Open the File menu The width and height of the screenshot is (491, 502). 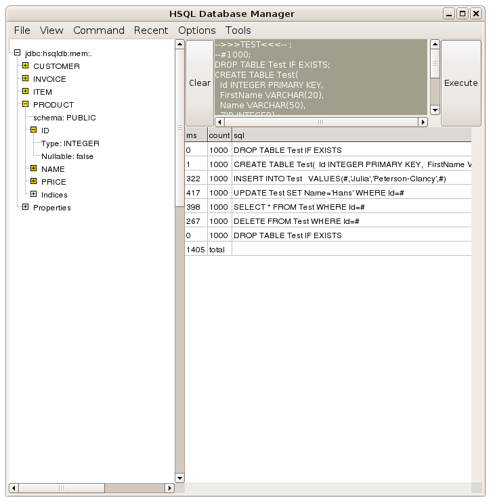(x=22, y=30)
